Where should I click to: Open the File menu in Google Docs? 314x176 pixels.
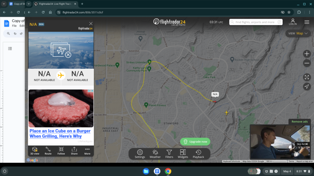coord(14,26)
